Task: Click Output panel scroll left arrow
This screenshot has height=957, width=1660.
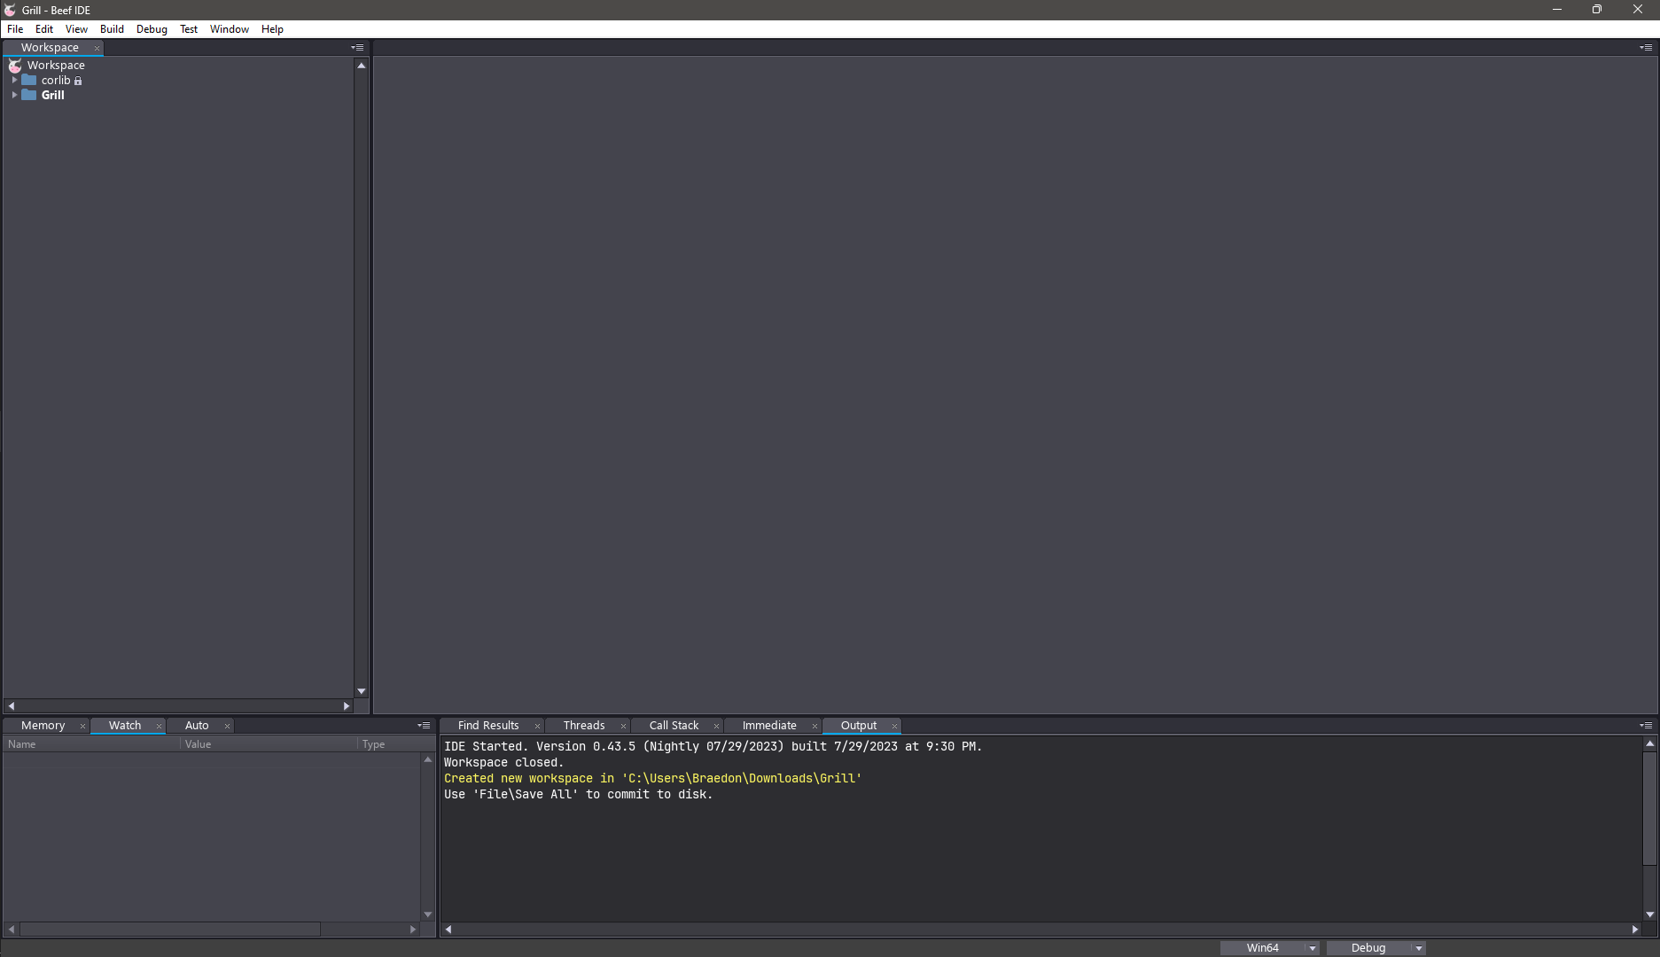Action: [448, 930]
